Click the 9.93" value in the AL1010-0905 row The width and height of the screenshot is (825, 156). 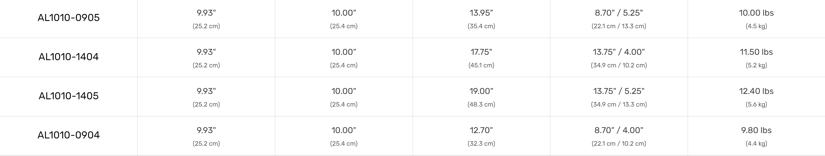pyautogui.click(x=206, y=13)
